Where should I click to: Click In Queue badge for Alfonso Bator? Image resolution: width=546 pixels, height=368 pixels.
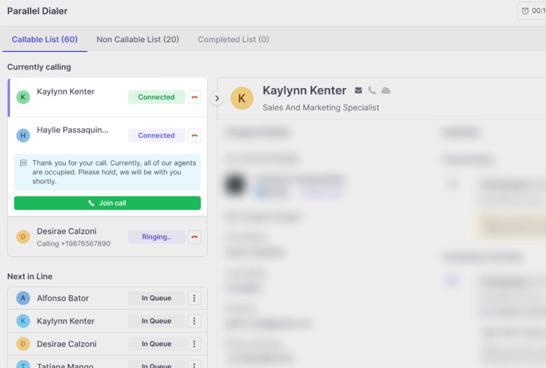click(x=156, y=298)
